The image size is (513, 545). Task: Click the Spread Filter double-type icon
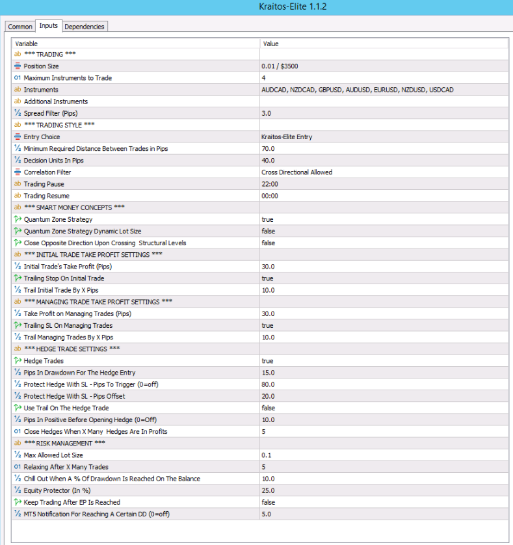point(18,113)
